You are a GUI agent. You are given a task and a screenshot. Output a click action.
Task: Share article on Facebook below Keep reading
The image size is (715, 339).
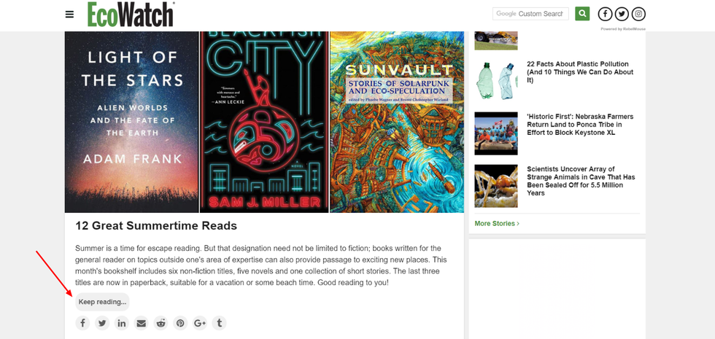(x=82, y=323)
